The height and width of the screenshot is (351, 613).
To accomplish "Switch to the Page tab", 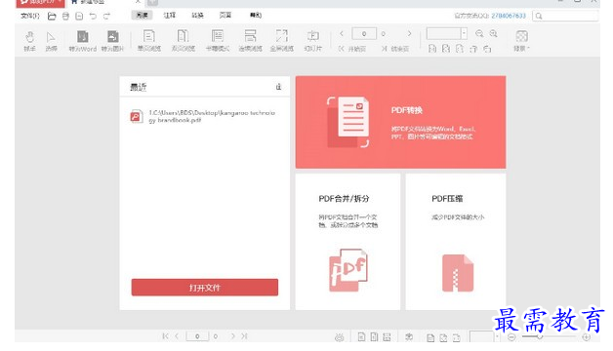I will coord(225,16).
